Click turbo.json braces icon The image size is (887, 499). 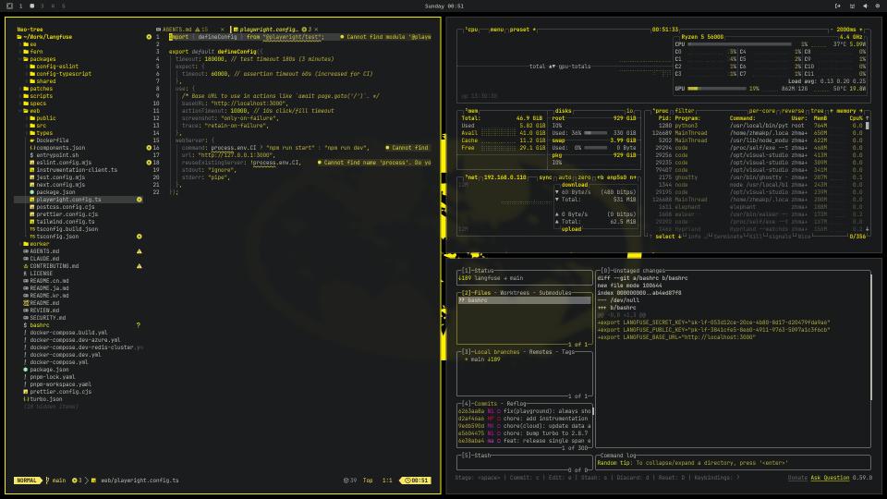point(26,399)
